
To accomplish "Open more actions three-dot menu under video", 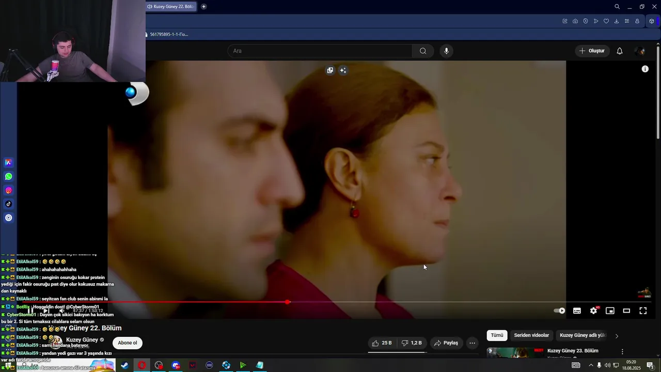I will pos(472,343).
